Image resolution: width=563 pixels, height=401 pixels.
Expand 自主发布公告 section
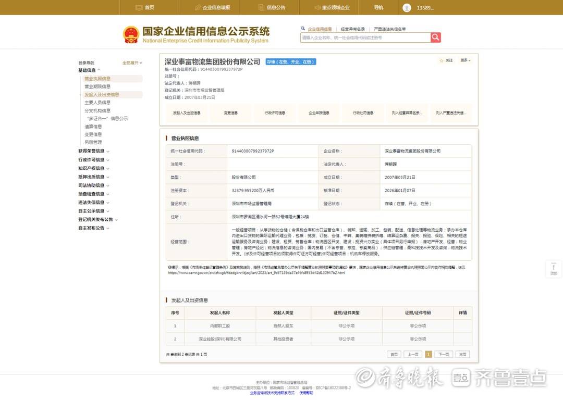coord(94,228)
